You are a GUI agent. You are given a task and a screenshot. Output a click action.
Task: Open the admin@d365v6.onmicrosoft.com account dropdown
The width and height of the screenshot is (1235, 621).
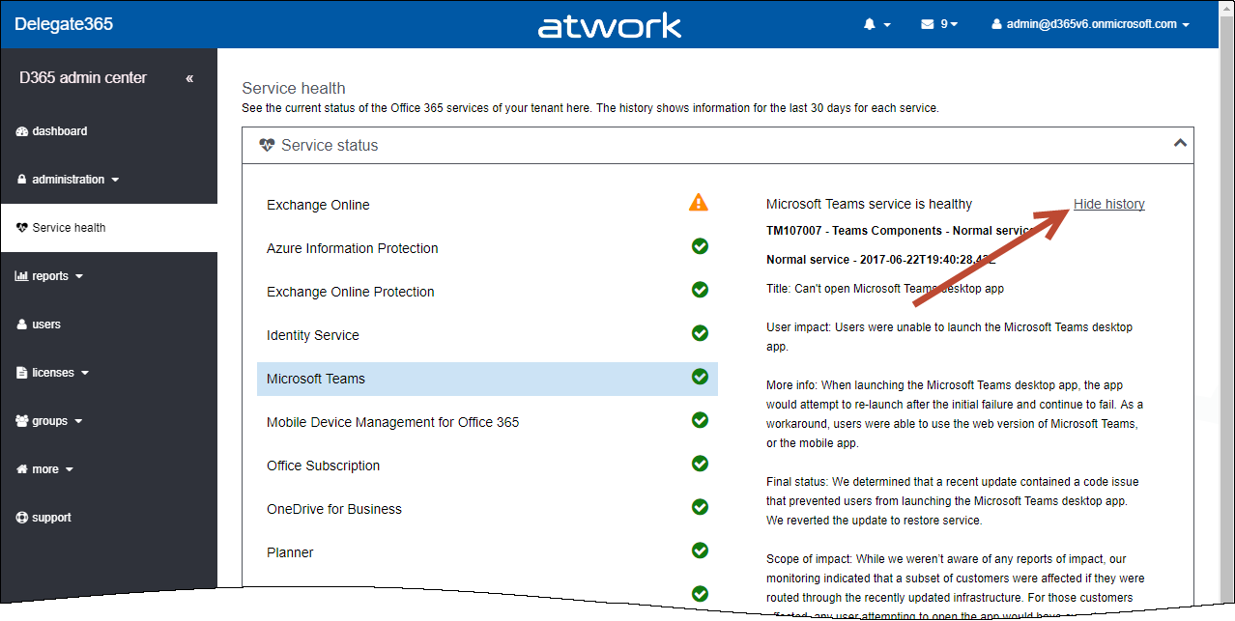[1090, 24]
